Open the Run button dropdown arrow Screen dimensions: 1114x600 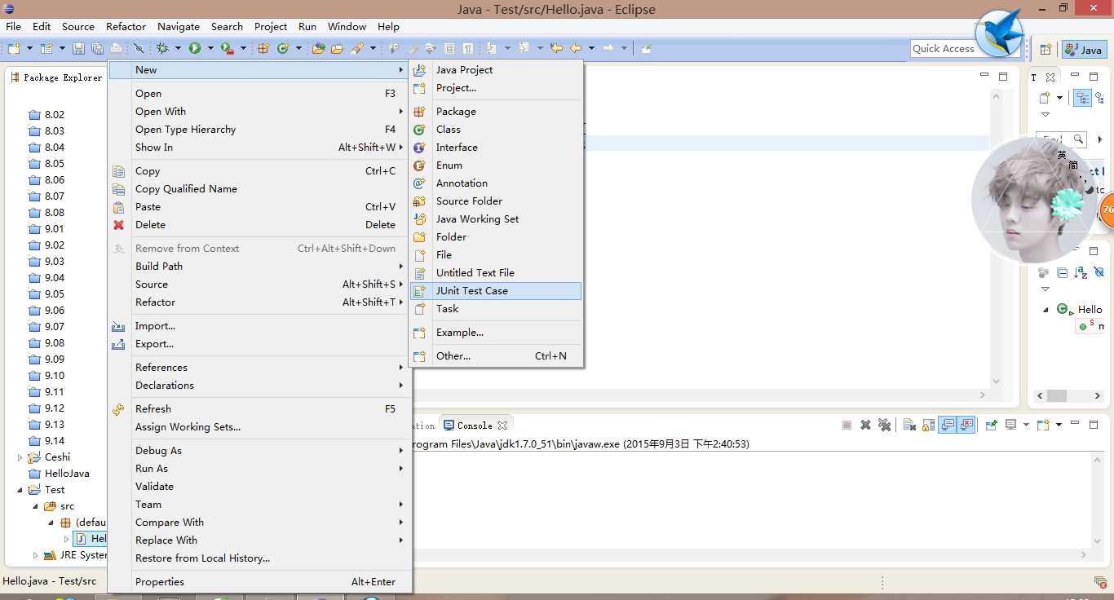pyautogui.click(x=210, y=49)
